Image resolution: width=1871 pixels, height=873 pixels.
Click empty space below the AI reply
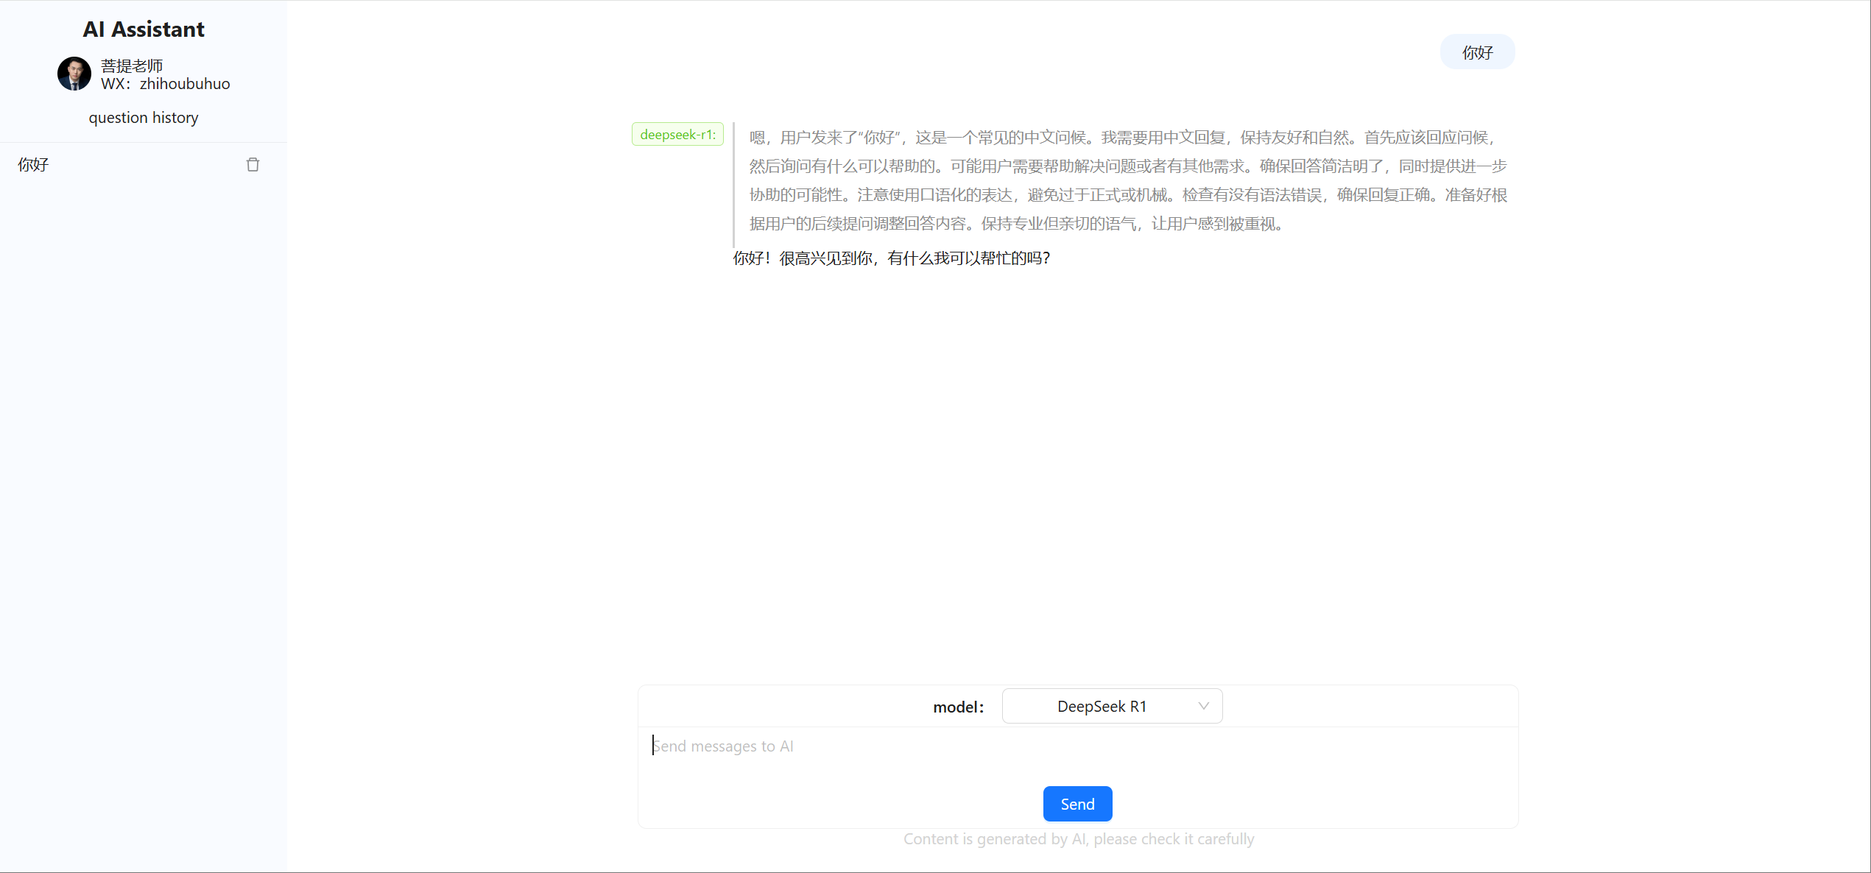[x=1075, y=456]
